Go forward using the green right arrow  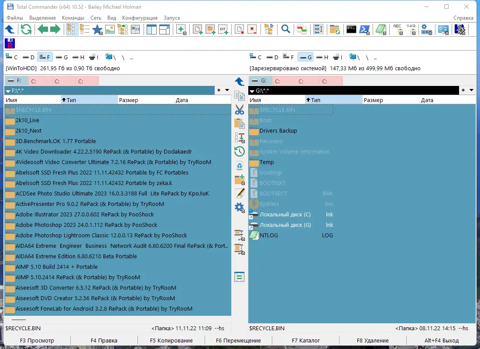55,30
